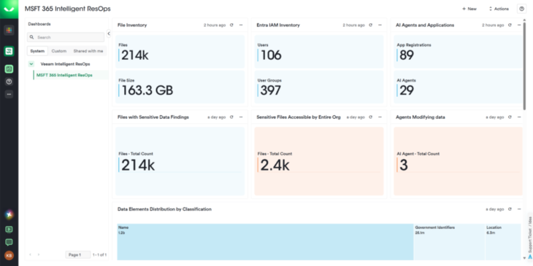This screenshot has width=533, height=266.
Task: Click the AI Agents 29 tile
Action: coord(458,87)
